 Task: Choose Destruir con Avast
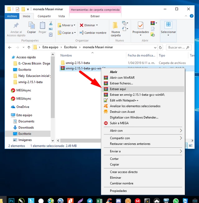pos(143,112)
